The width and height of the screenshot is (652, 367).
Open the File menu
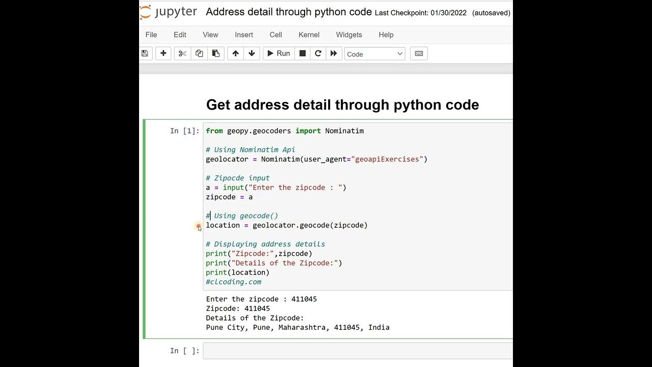tap(151, 35)
